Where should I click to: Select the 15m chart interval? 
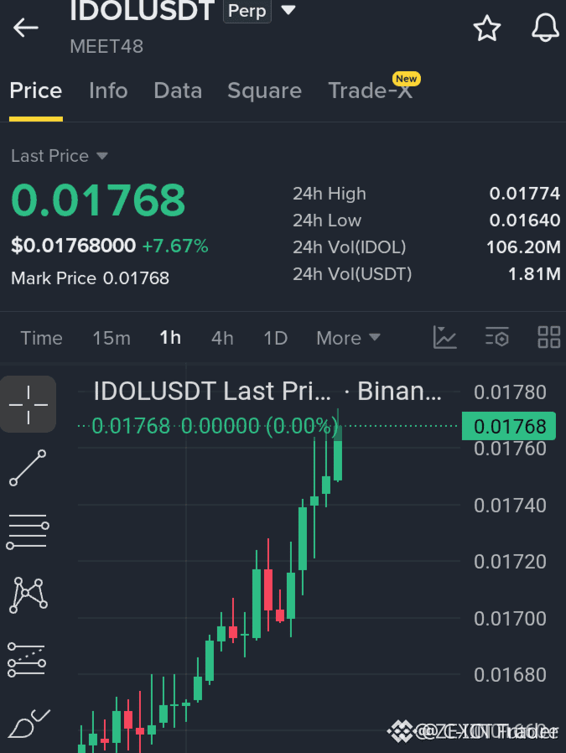112,338
